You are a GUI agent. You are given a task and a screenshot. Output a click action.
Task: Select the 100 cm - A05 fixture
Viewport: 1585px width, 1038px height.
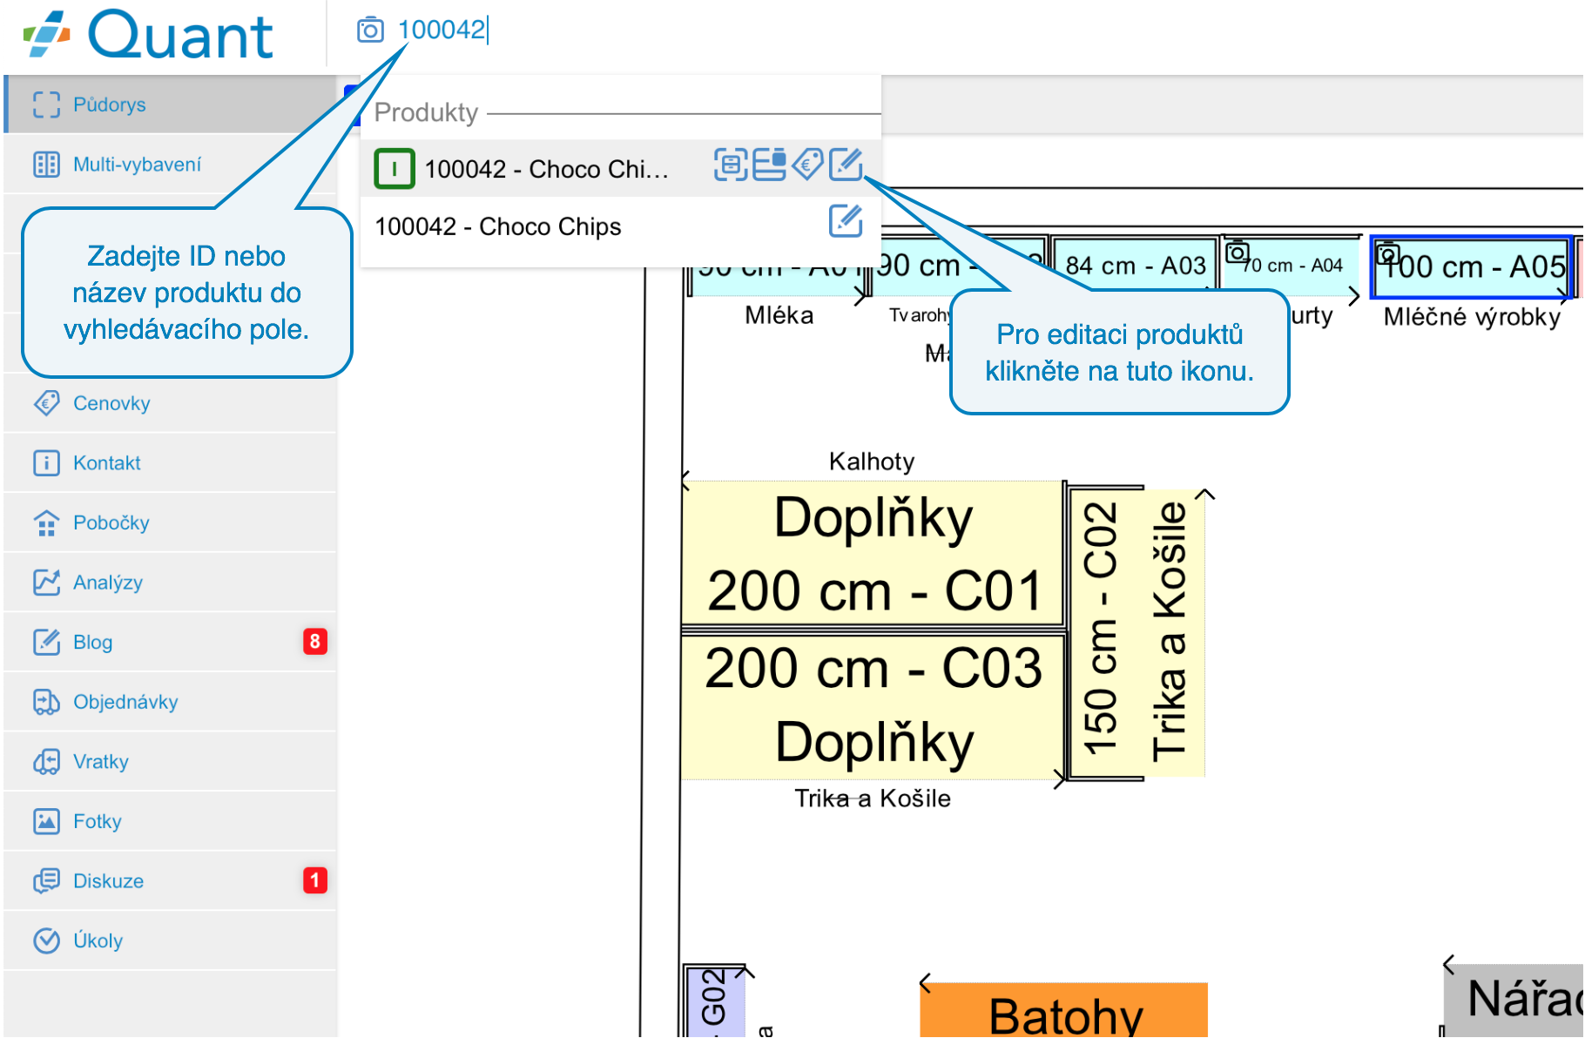1472,266
